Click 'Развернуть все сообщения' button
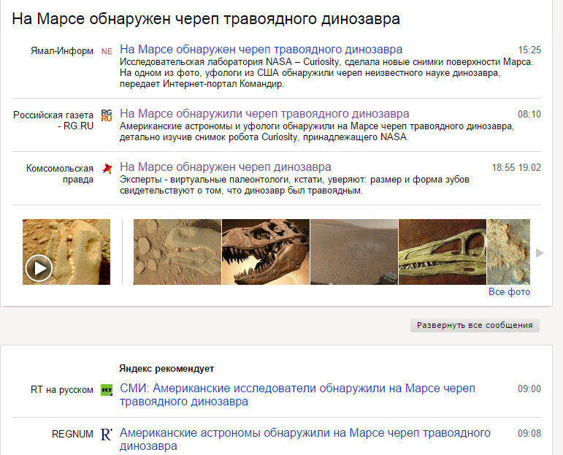 pos(475,325)
